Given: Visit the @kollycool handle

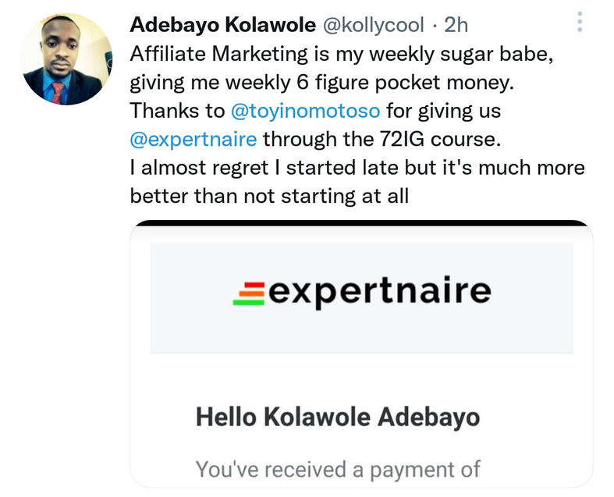Looking at the screenshot, I should point(374,24).
